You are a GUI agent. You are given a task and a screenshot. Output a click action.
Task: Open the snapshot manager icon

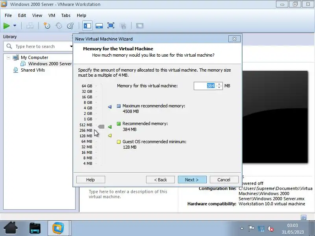(70, 26)
